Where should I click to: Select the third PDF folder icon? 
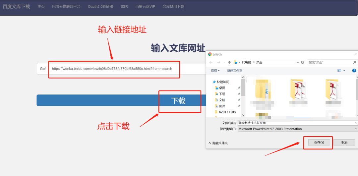coord(333,89)
